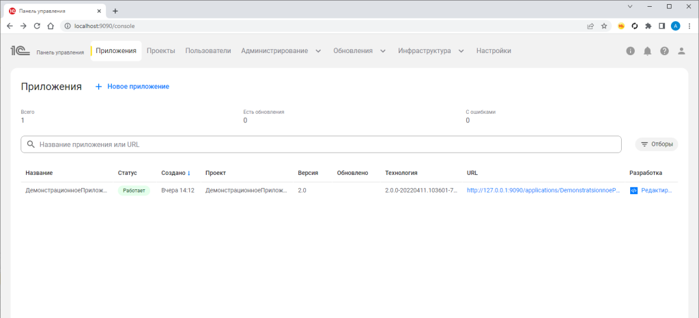Open the Отборы filters button
The width and height of the screenshot is (699, 318).
click(x=656, y=144)
